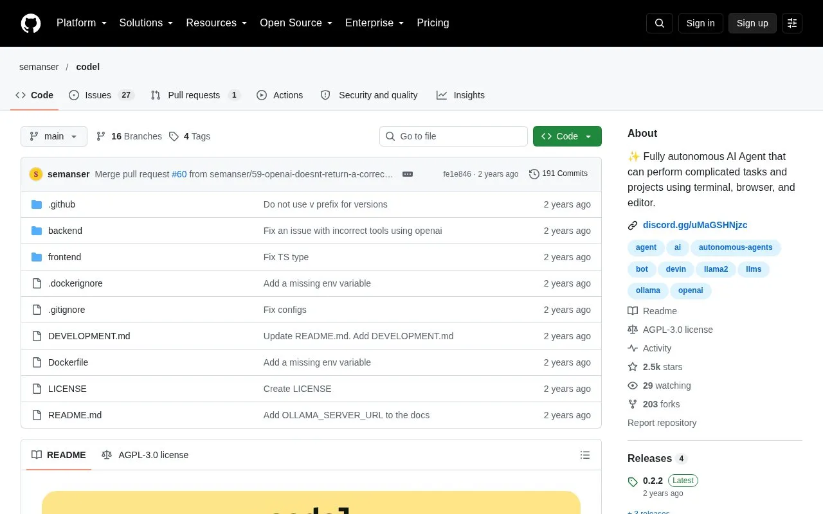Click the frontend folder icon

point(37,257)
